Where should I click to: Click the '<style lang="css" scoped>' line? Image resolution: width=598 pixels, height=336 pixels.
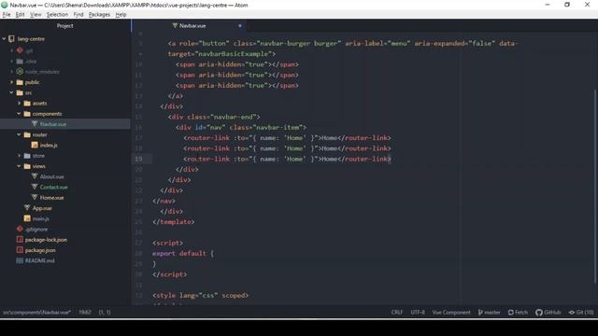201,295
